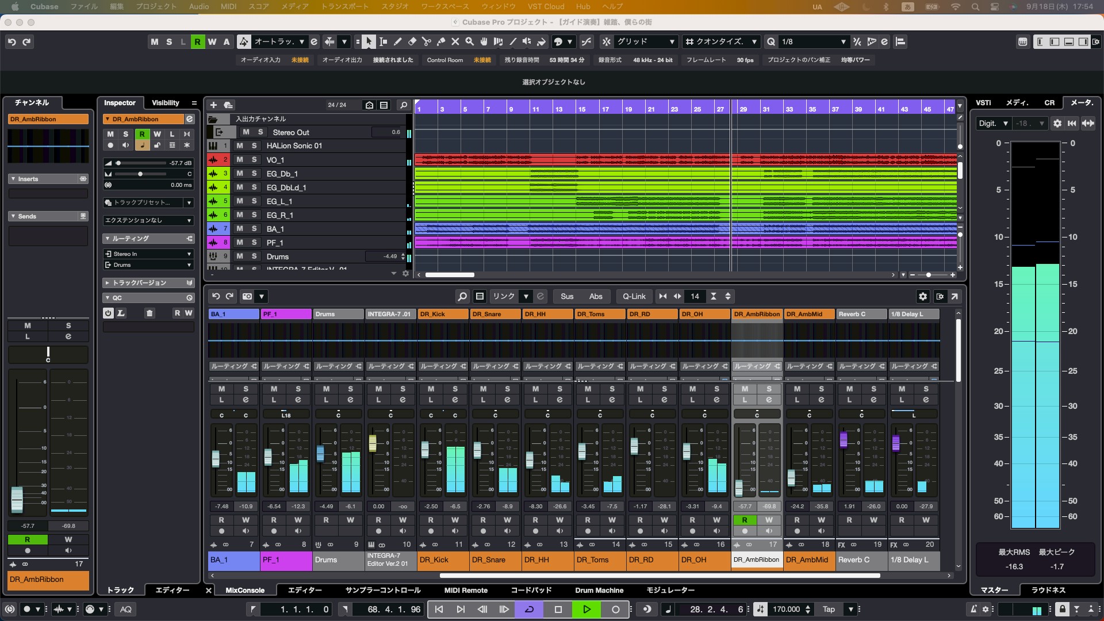1104x621 pixels.
Task: Solo the BA_1 track in list
Action: point(254,229)
